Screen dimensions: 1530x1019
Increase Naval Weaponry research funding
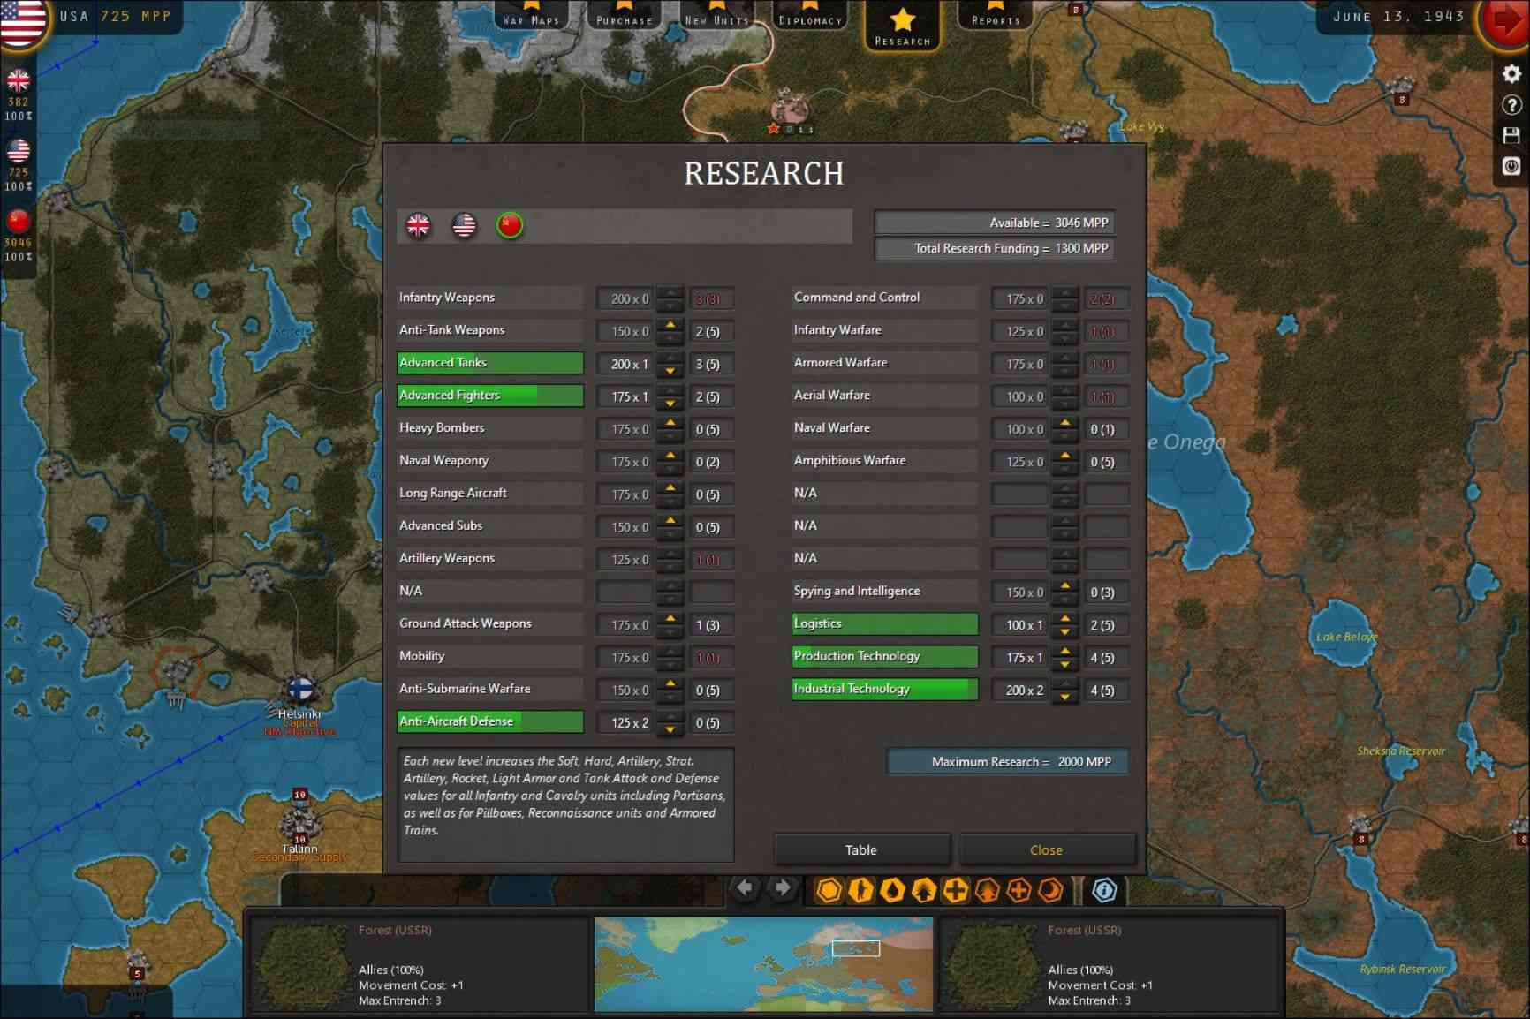coord(670,456)
